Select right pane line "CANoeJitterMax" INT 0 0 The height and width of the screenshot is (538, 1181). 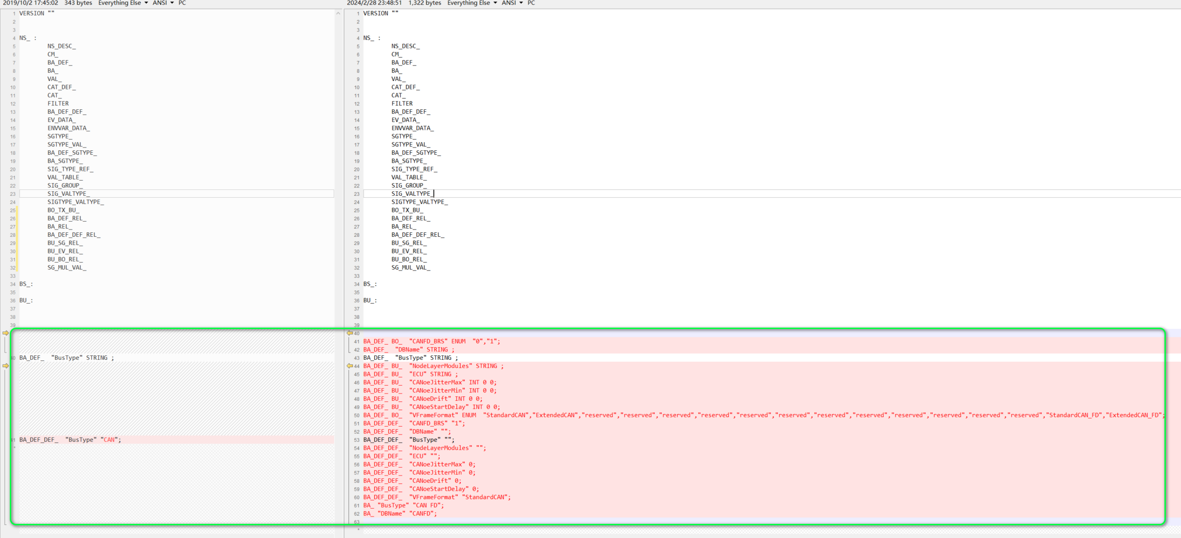[x=430, y=382]
